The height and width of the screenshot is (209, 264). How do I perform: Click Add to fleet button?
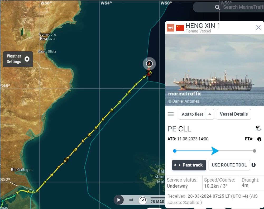pyautogui.click(x=193, y=114)
